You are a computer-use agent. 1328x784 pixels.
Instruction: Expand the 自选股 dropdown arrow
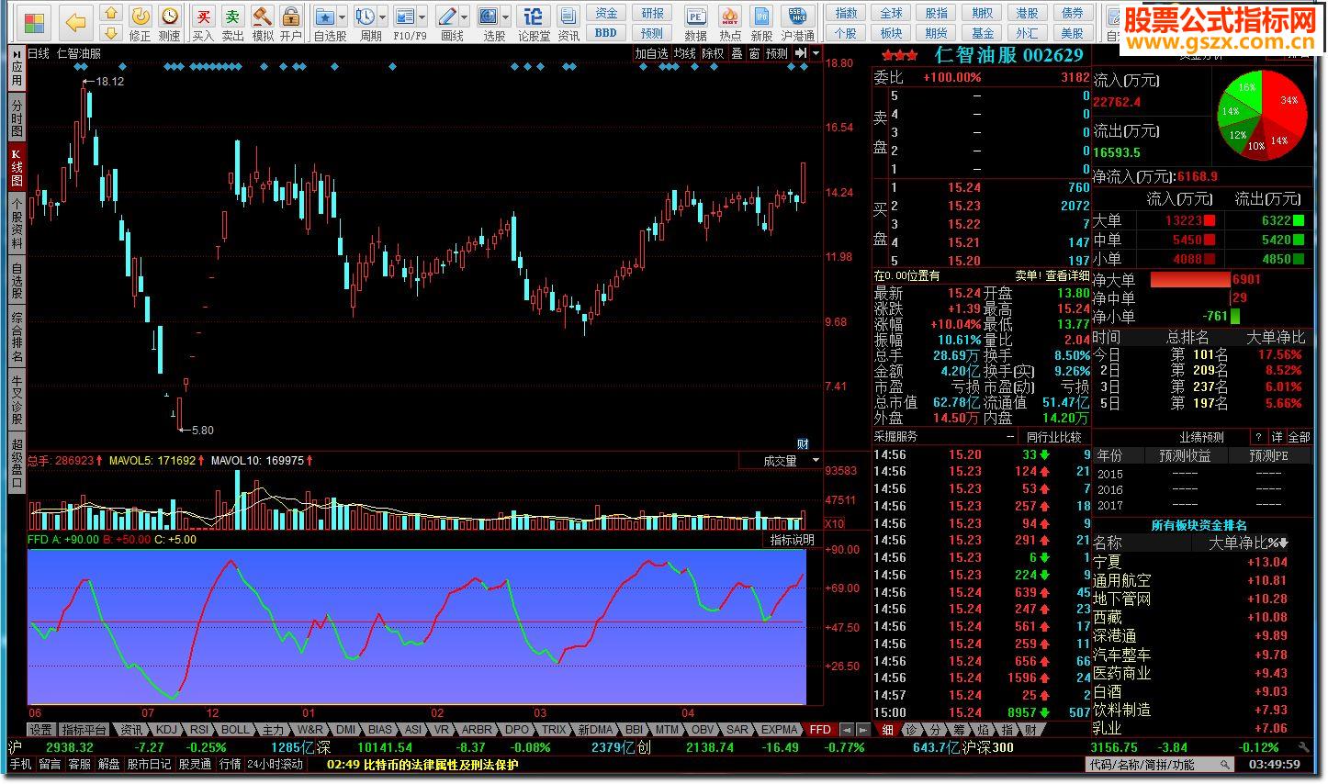[x=343, y=17]
